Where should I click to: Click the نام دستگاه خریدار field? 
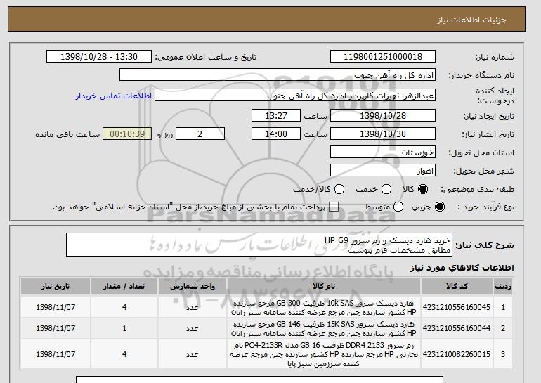click(278, 75)
